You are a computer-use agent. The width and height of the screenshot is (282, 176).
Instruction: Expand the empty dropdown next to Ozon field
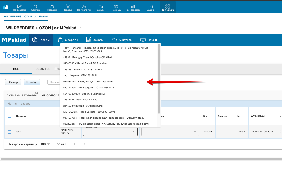coord(195,132)
